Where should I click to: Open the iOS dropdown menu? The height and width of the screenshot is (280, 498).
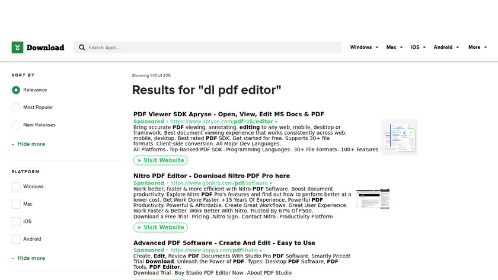pyautogui.click(x=418, y=47)
